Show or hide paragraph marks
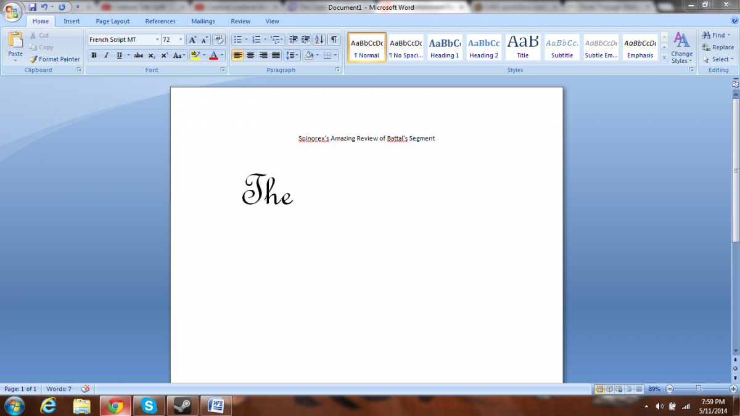Image resolution: width=740 pixels, height=416 pixels. point(333,39)
